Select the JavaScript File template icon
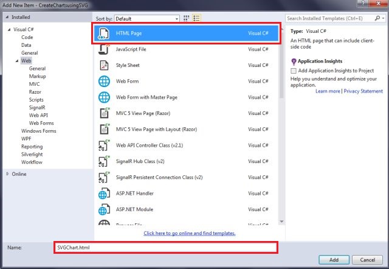The width and height of the screenshot is (389, 269). (x=104, y=49)
